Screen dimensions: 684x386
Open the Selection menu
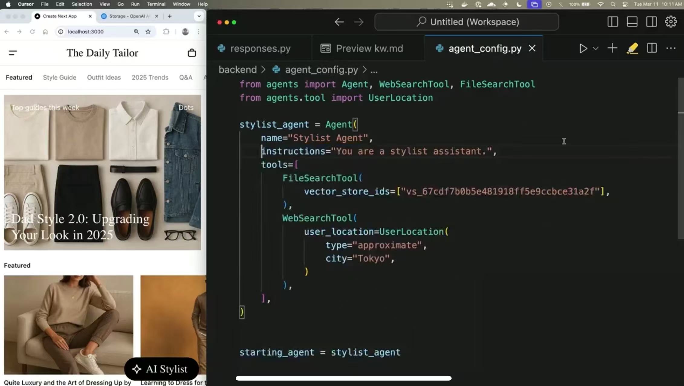tap(82, 4)
